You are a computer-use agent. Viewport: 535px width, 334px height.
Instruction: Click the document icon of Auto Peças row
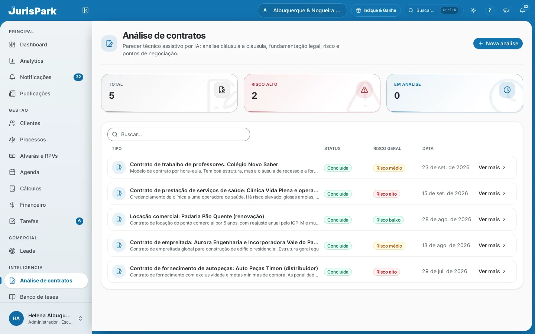pyautogui.click(x=119, y=271)
